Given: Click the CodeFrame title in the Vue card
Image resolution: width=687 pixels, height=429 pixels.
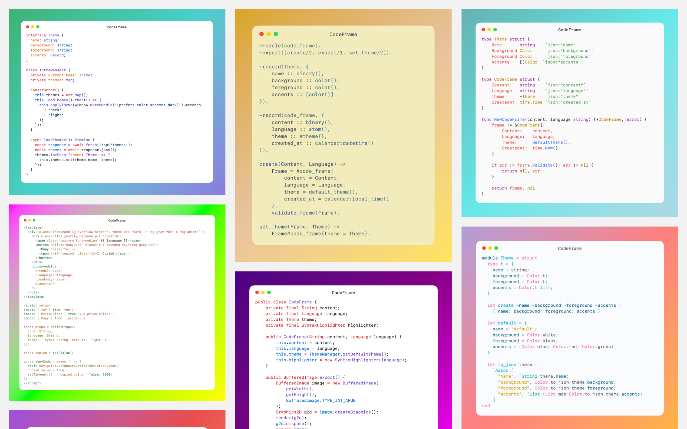Looking at the screenshot, I should (117, 220).
